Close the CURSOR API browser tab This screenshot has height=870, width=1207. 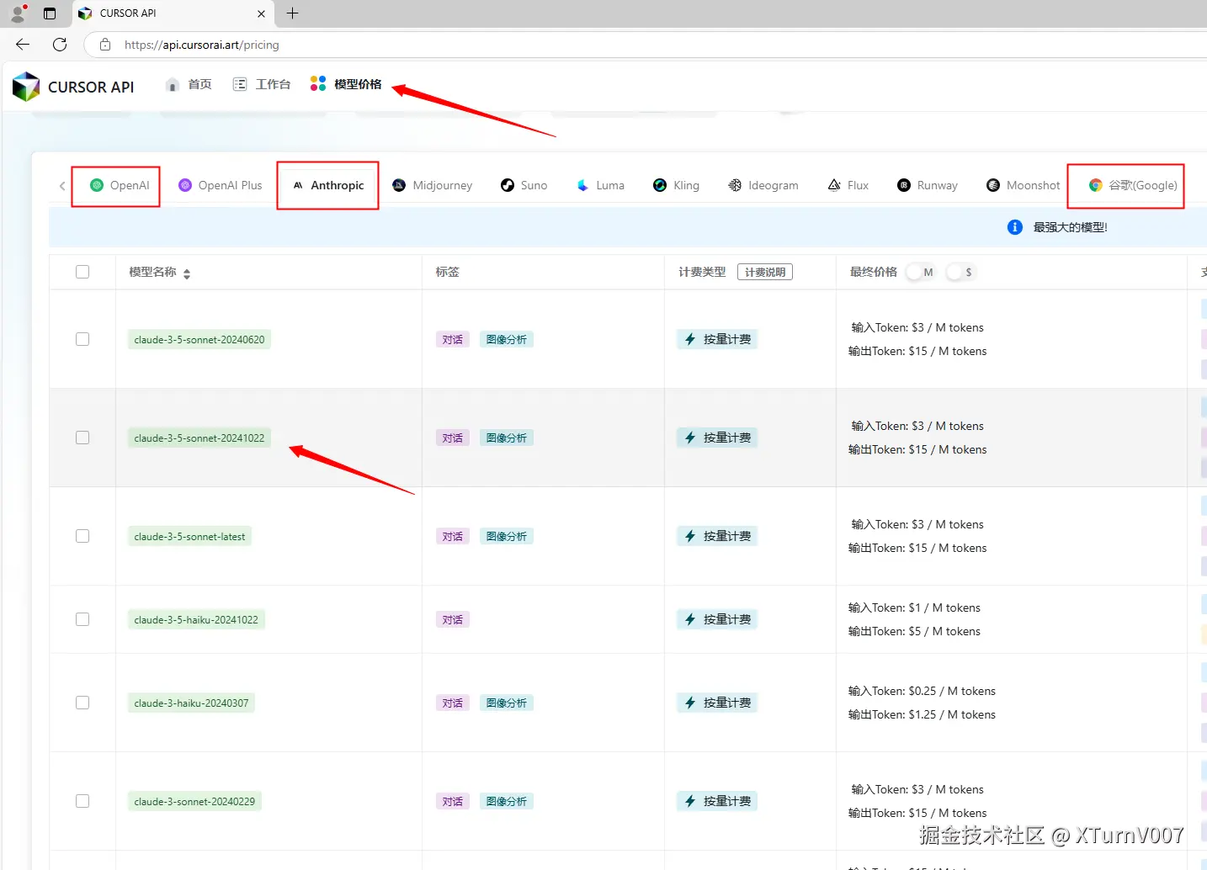(x=261, y=13)
